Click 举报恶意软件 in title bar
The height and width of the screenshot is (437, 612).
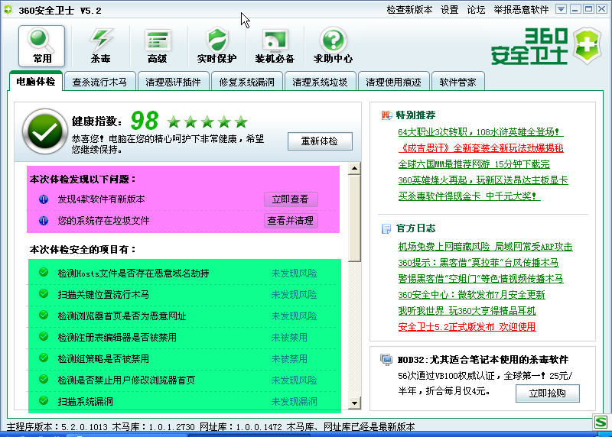[x=521, y=10]
